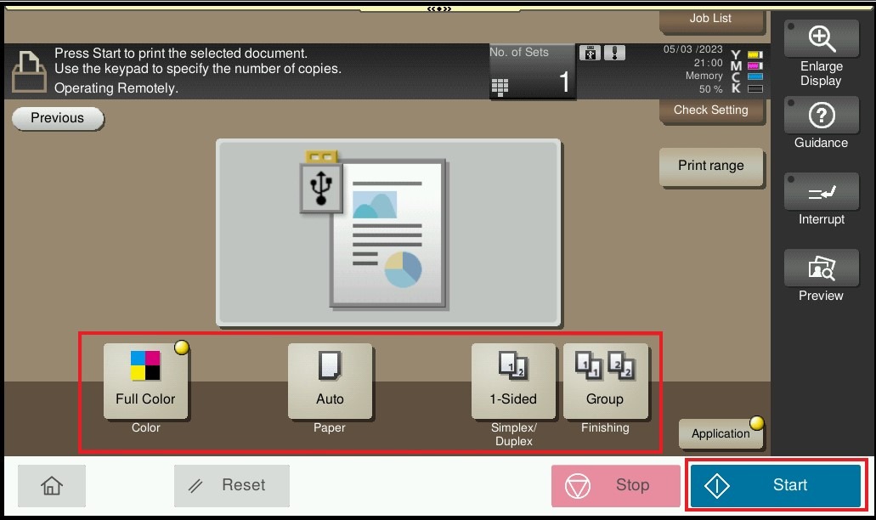
Task: Click the Previous button
Action: click(x=58, y=118)
